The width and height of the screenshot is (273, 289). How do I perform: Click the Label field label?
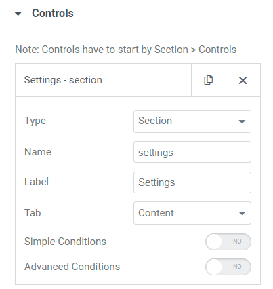pos(37,182)
